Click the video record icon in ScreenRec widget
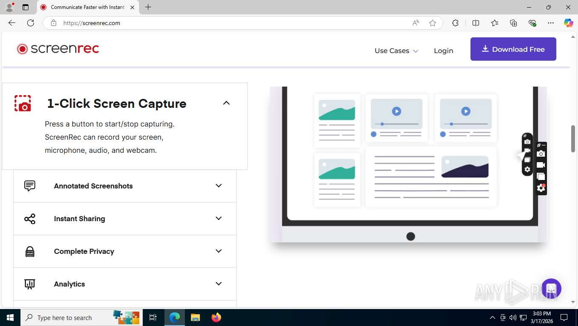Image resolution: width=578 pixels, height=326 pixels. pos(541,165)
